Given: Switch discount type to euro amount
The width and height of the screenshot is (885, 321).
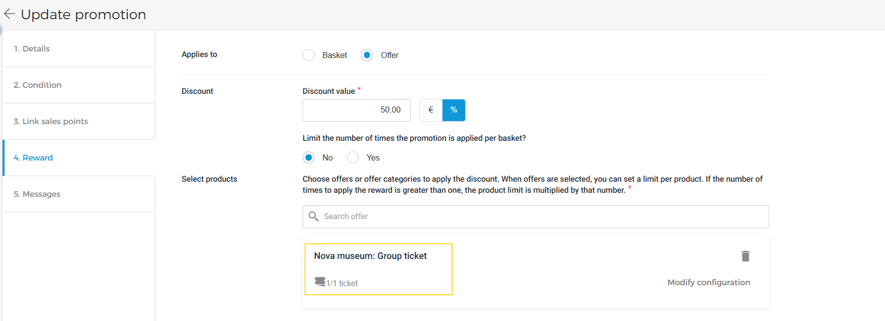Looking at the screenshot, I should click(x=431, y=110).
